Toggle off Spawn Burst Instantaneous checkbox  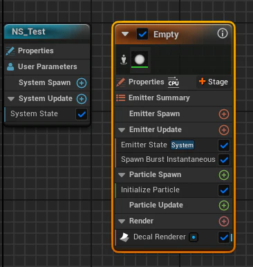224,160
